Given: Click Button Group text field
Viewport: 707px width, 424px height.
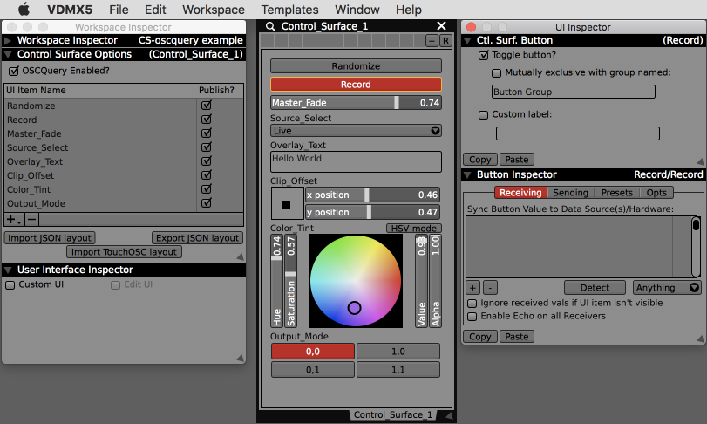Looking at the screenshot, I should point(573,92).
